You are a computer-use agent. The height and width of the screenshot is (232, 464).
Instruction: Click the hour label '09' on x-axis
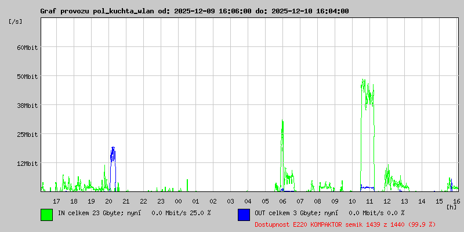pos(335,201)
